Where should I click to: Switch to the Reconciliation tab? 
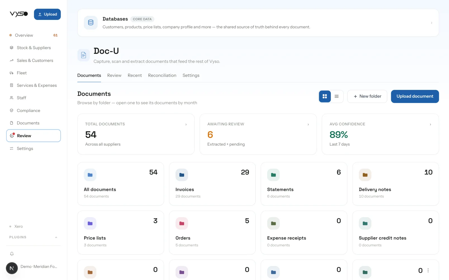162,76
